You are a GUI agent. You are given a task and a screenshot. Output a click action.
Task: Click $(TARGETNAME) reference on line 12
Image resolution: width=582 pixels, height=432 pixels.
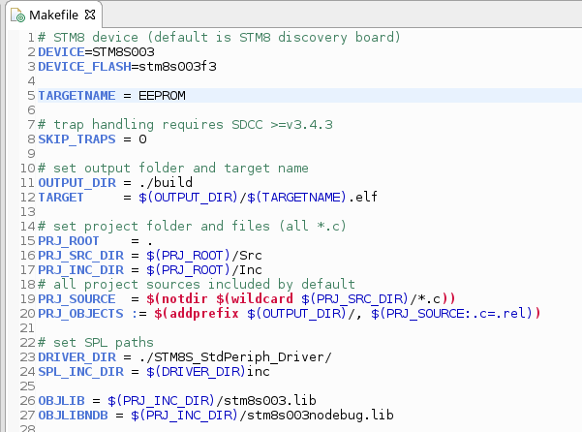coord(296,198)
